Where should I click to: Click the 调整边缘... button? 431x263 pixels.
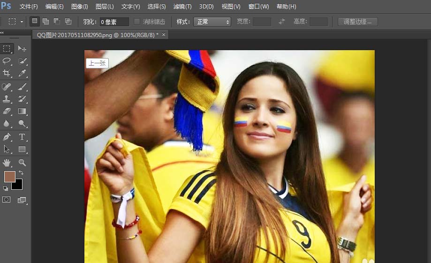358,22
